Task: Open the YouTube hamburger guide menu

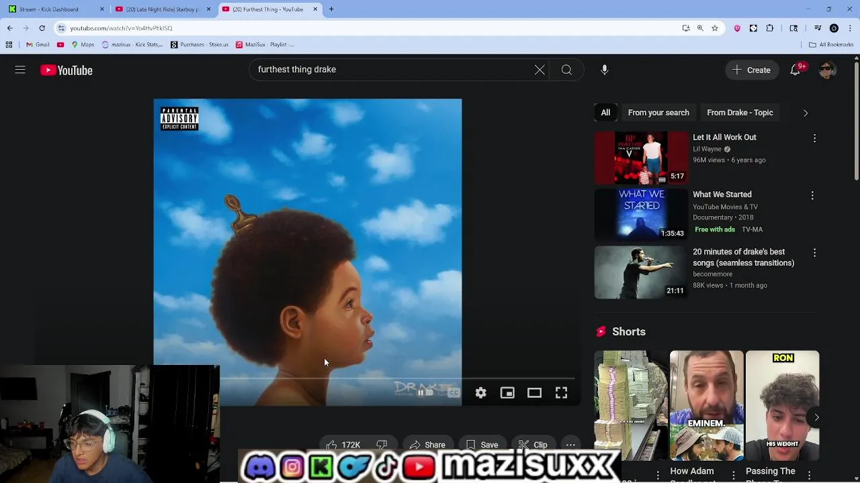Action: coord(20,70)
